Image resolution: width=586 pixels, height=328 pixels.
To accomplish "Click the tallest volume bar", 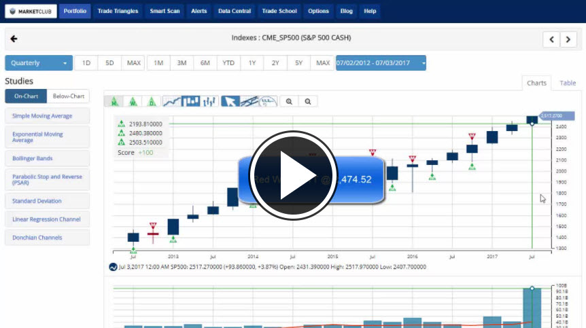I will click(x=532, y=308).
